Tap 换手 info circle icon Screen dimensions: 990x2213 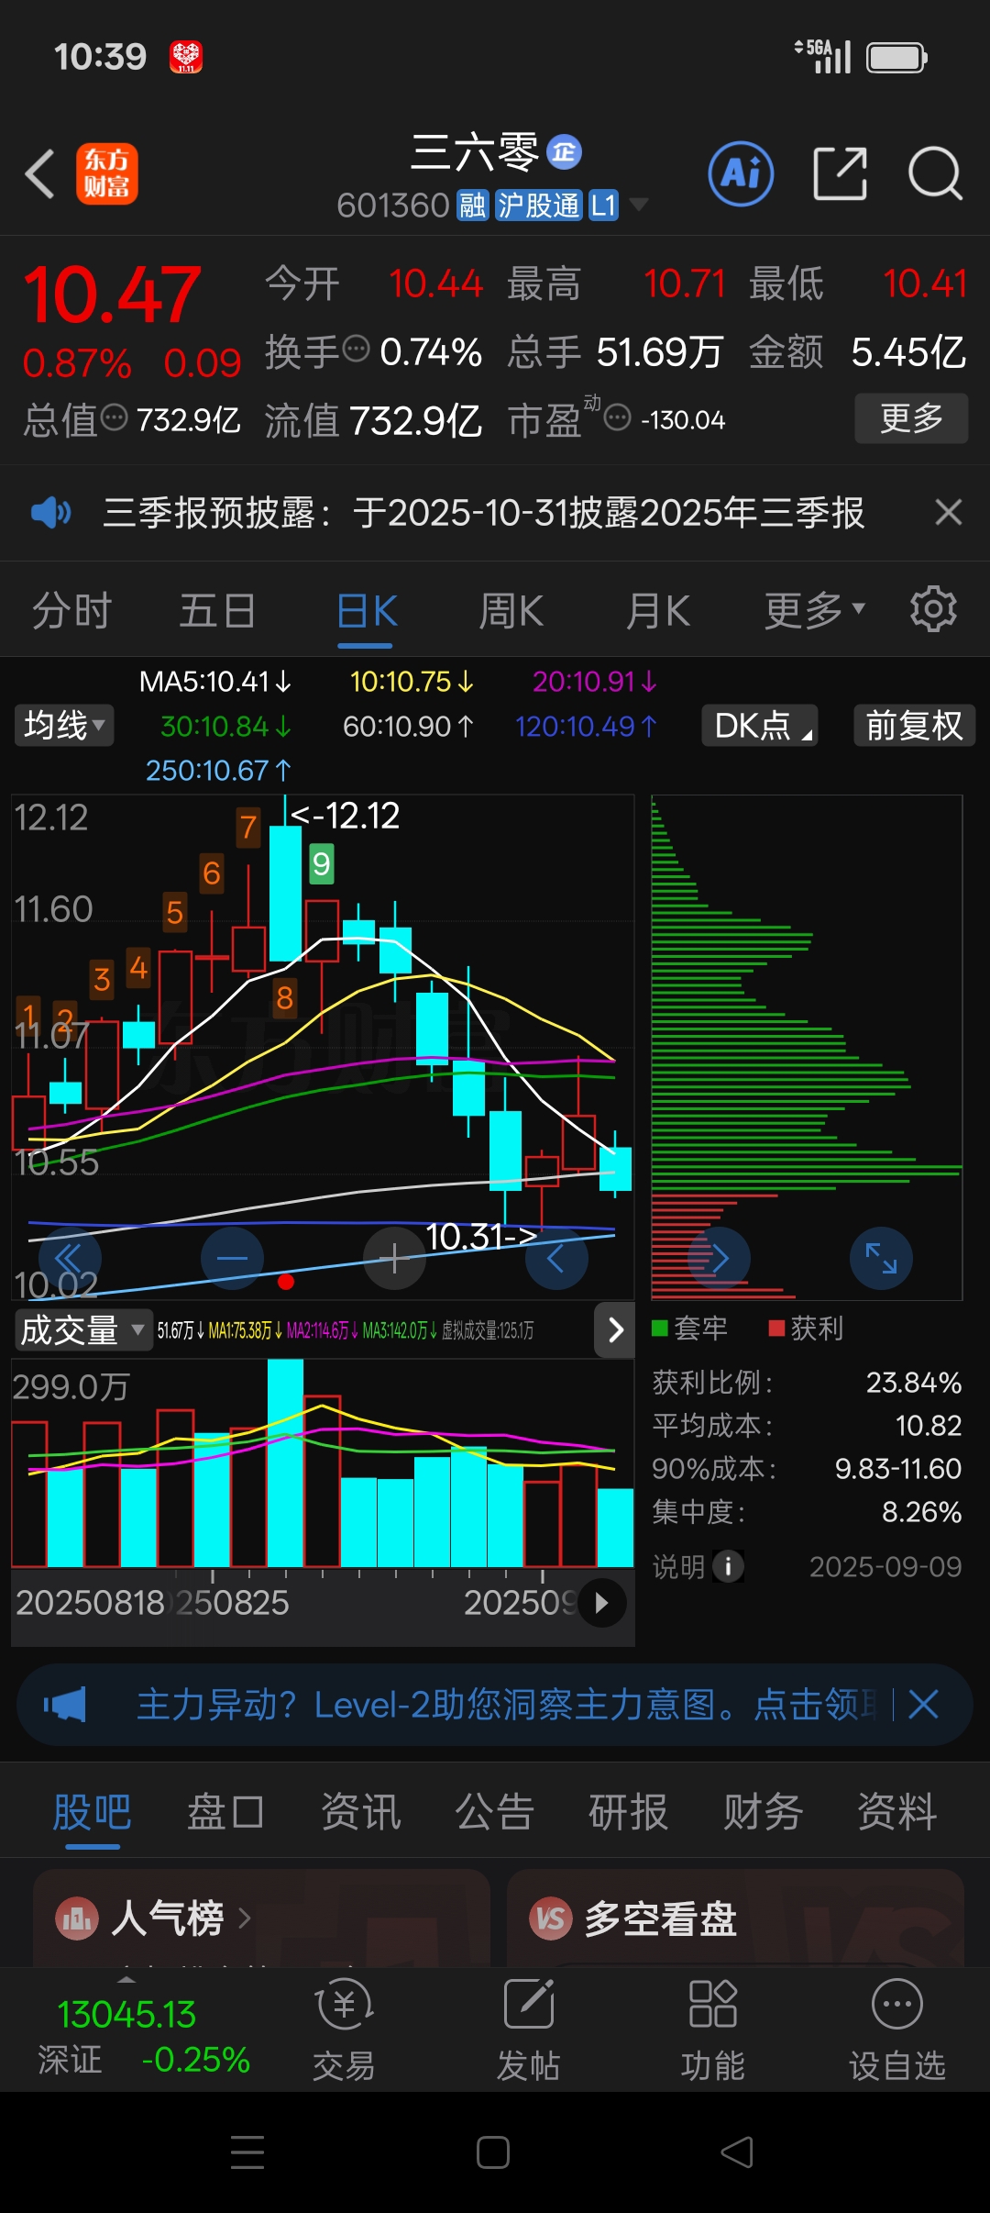pos(356,349)
